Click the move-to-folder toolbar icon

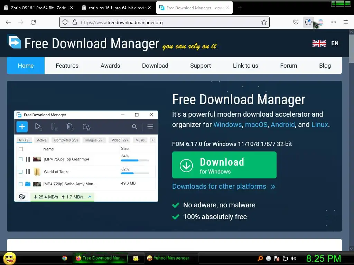(86, 127)
